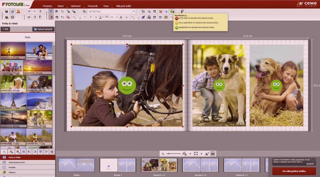Open the Súbor menu

pos(61,6)
